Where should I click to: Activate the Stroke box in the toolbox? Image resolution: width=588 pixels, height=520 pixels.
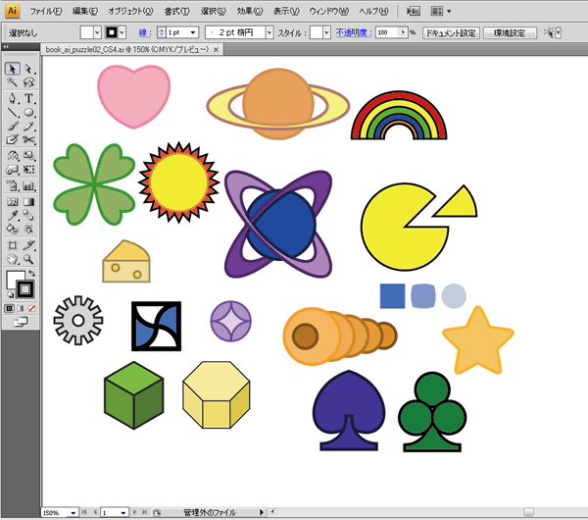[25, 289]
